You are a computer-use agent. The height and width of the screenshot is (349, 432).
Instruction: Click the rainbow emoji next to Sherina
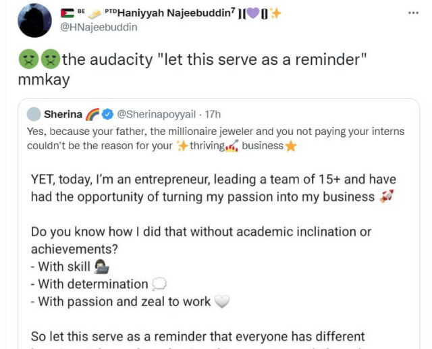pos(92,113)
